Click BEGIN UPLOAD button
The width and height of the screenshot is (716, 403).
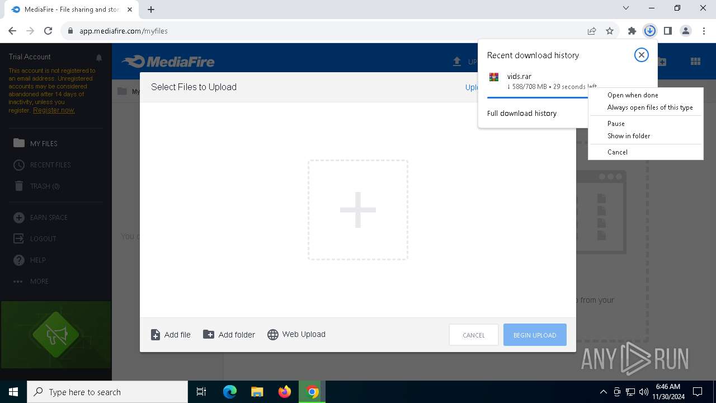pyautogui.click(x=535, y=335)
